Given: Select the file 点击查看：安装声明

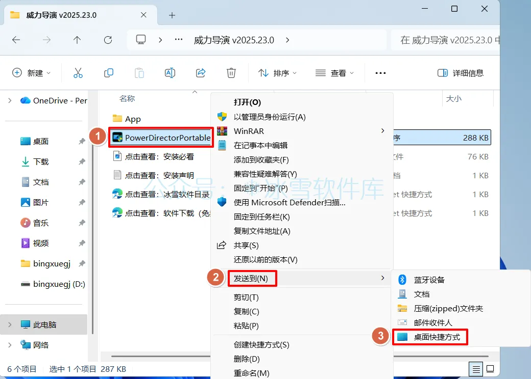Looking at the screenshot, I should point(153,175).
